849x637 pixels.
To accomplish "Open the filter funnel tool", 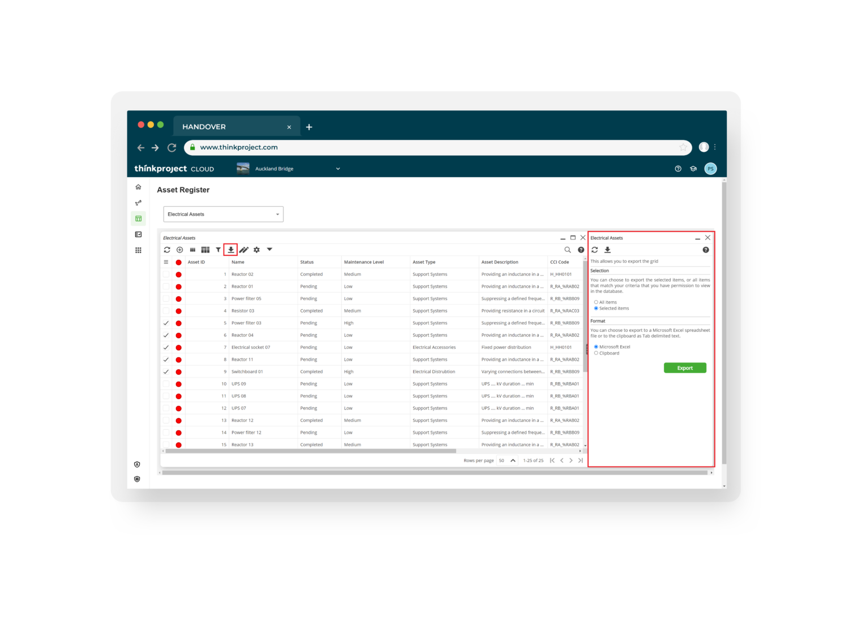I will click(x=218, y=250).
